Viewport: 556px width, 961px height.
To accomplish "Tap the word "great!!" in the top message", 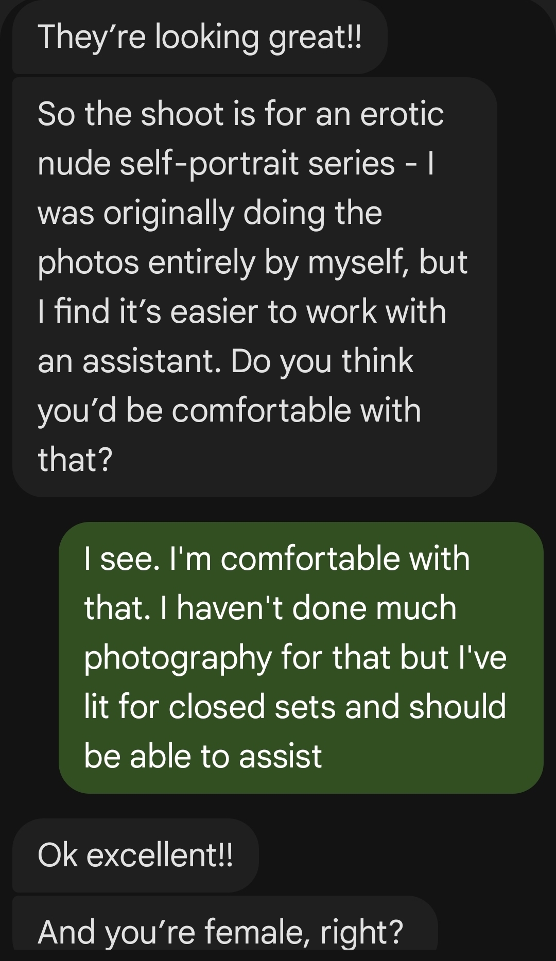I will pos(316,37).
